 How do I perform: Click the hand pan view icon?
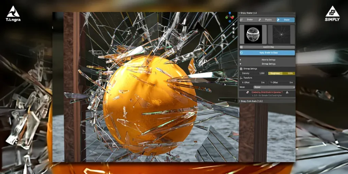coord(233,28)
